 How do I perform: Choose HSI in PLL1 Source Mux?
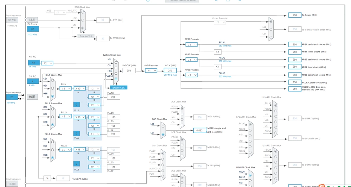(x=52, y=88)
